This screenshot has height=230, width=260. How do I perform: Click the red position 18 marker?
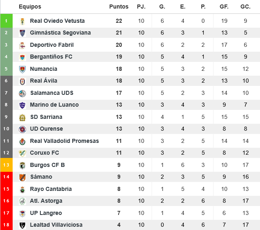coord(6,225)
